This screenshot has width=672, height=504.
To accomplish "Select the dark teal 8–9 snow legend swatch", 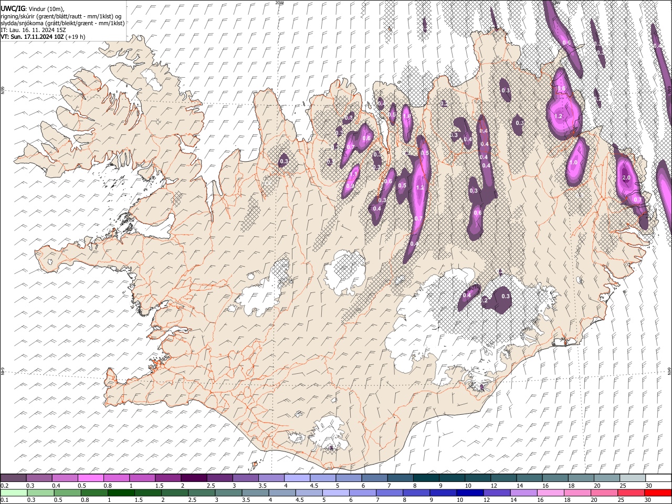I will click(426, 478).
